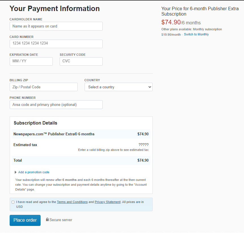Click the Place order button
The height and width of the screenshot is (233, 244).
click(25, 220)
